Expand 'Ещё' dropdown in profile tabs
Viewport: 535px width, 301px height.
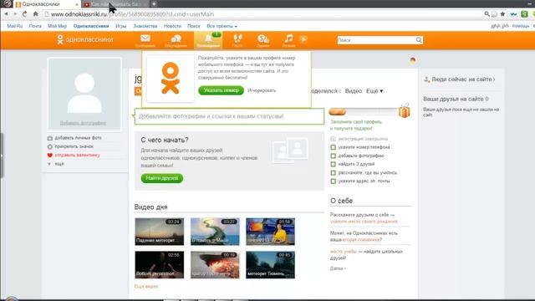pyautogui.click(x=374, y=91)
